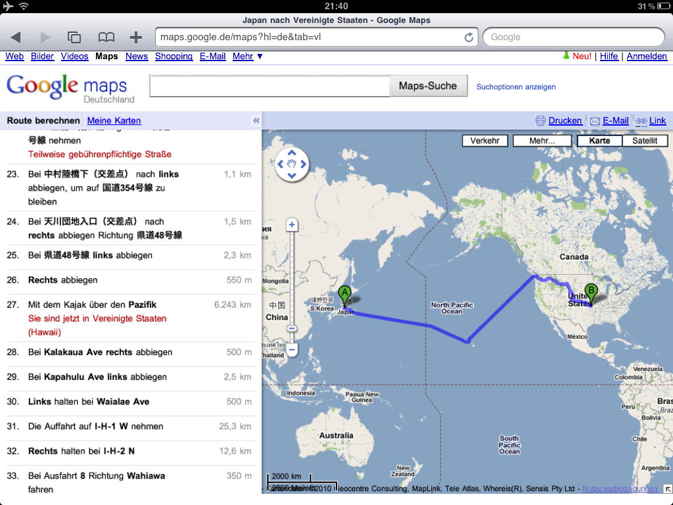The width and height of the screenshot is (673, 505).
Task: Zoom in with the plus button on map
Action: coord(292,225)
